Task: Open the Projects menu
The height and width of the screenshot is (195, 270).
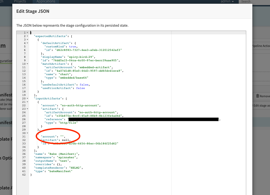Action: pyautogui.click(x=20, y=1)
